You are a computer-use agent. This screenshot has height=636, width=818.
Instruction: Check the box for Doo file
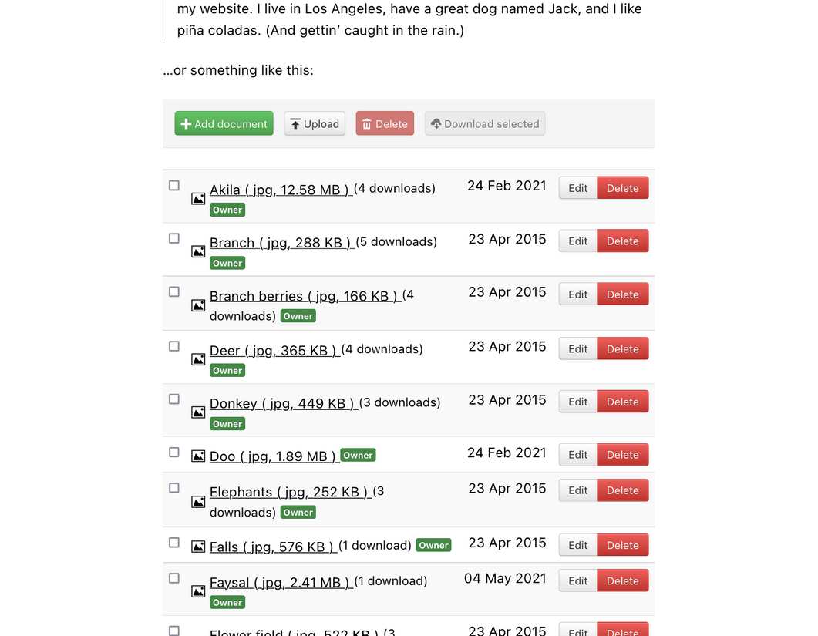(x=174, y=453)
